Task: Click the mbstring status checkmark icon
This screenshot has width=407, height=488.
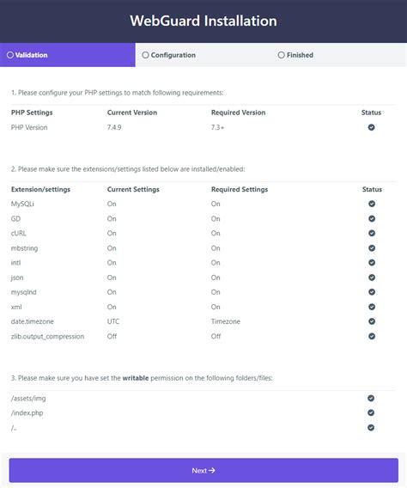Action: [372, 248]
